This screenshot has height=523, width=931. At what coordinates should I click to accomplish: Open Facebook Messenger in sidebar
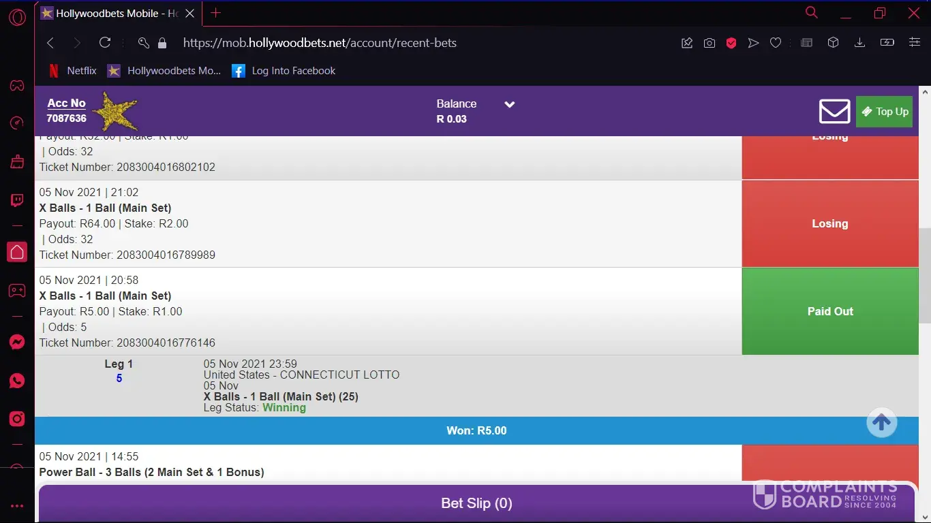tap(17, 343)
